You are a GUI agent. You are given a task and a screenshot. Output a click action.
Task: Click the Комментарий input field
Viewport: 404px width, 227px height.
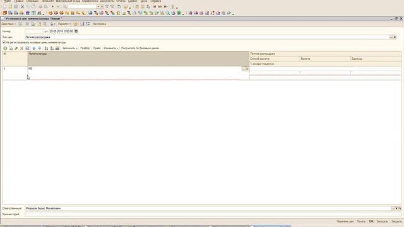213,214
